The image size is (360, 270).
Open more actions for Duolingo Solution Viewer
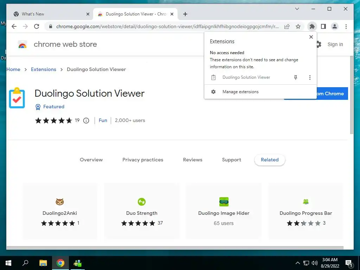[x=310, y=77]
